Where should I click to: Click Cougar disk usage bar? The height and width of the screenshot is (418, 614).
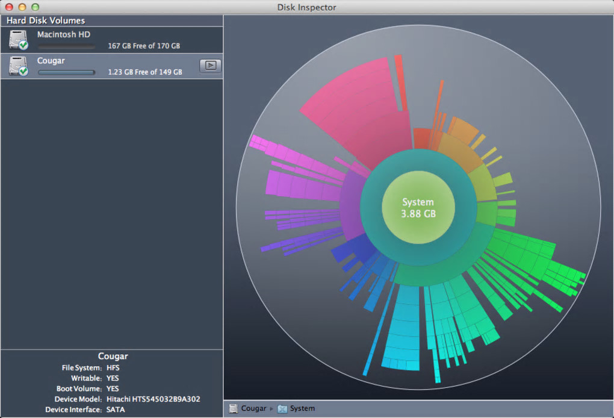click(x=66, y=72)
